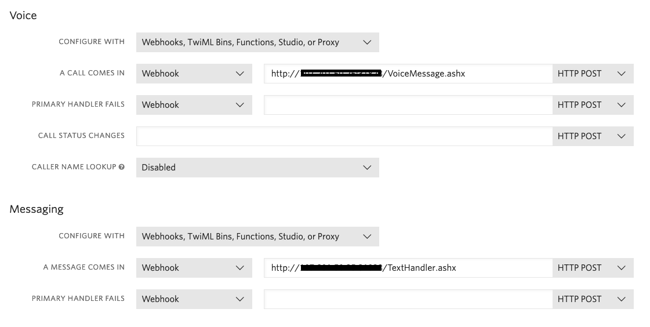The image size is (650, 327).
Task: Expand the A Call Comes In Webhook dropdown
Action: (194, 74)
